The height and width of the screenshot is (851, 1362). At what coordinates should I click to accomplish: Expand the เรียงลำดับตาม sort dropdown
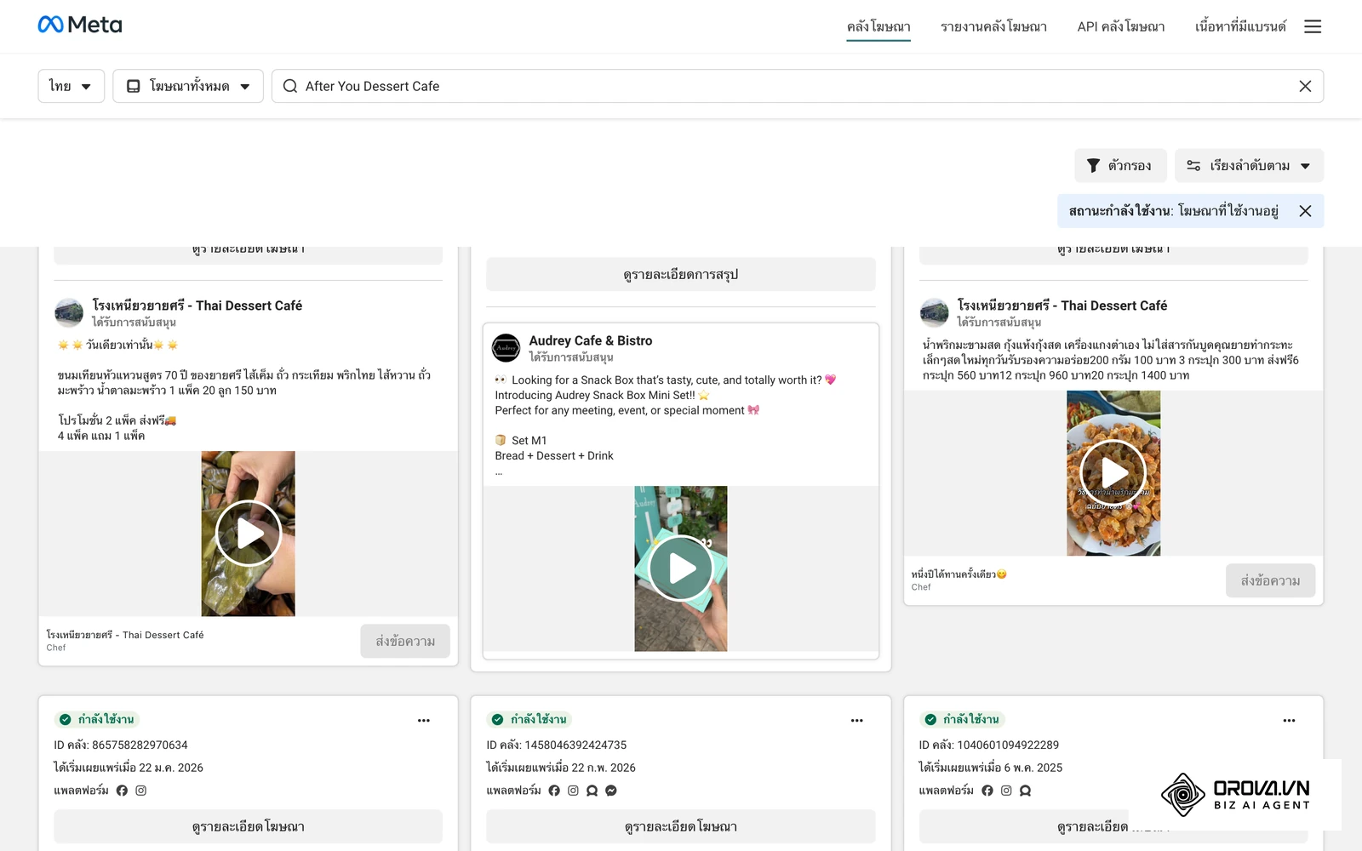[1249, 166]
